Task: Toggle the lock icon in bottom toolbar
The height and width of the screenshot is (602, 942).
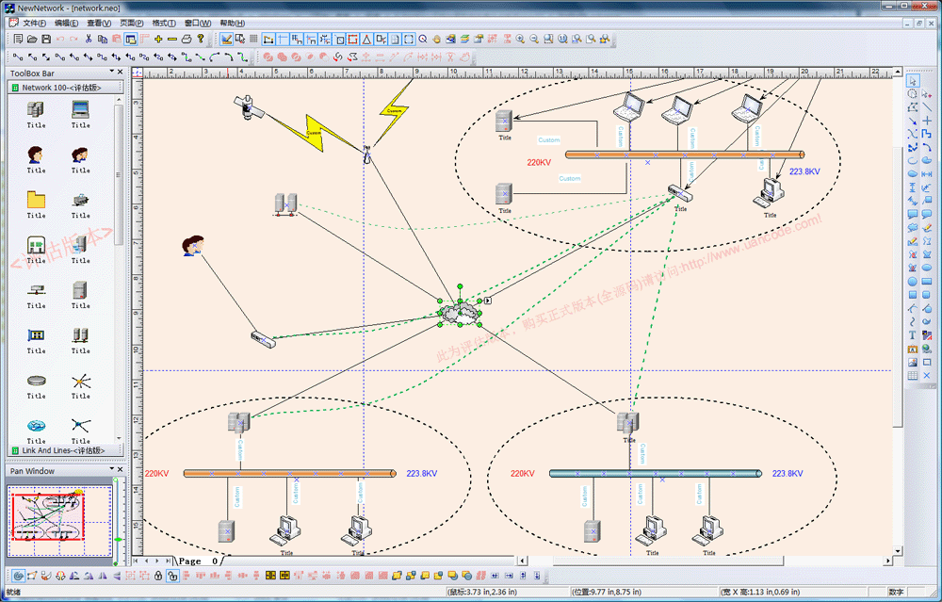Action: click(x=158, y=575)
